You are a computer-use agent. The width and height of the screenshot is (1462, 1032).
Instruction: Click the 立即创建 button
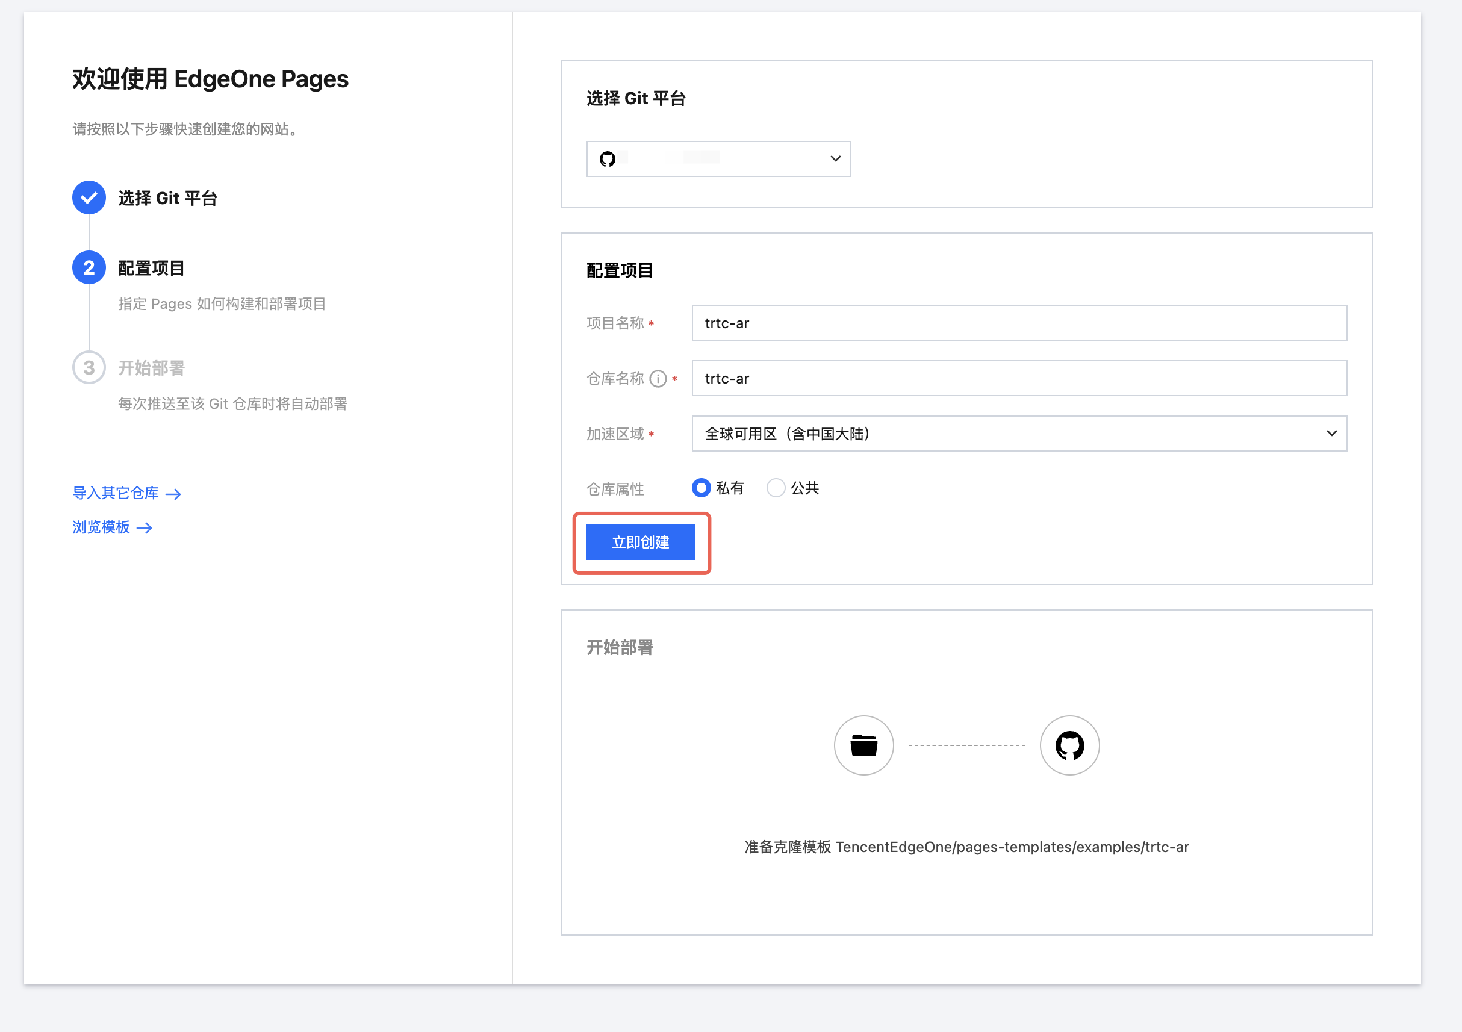(x=641, y=542)
